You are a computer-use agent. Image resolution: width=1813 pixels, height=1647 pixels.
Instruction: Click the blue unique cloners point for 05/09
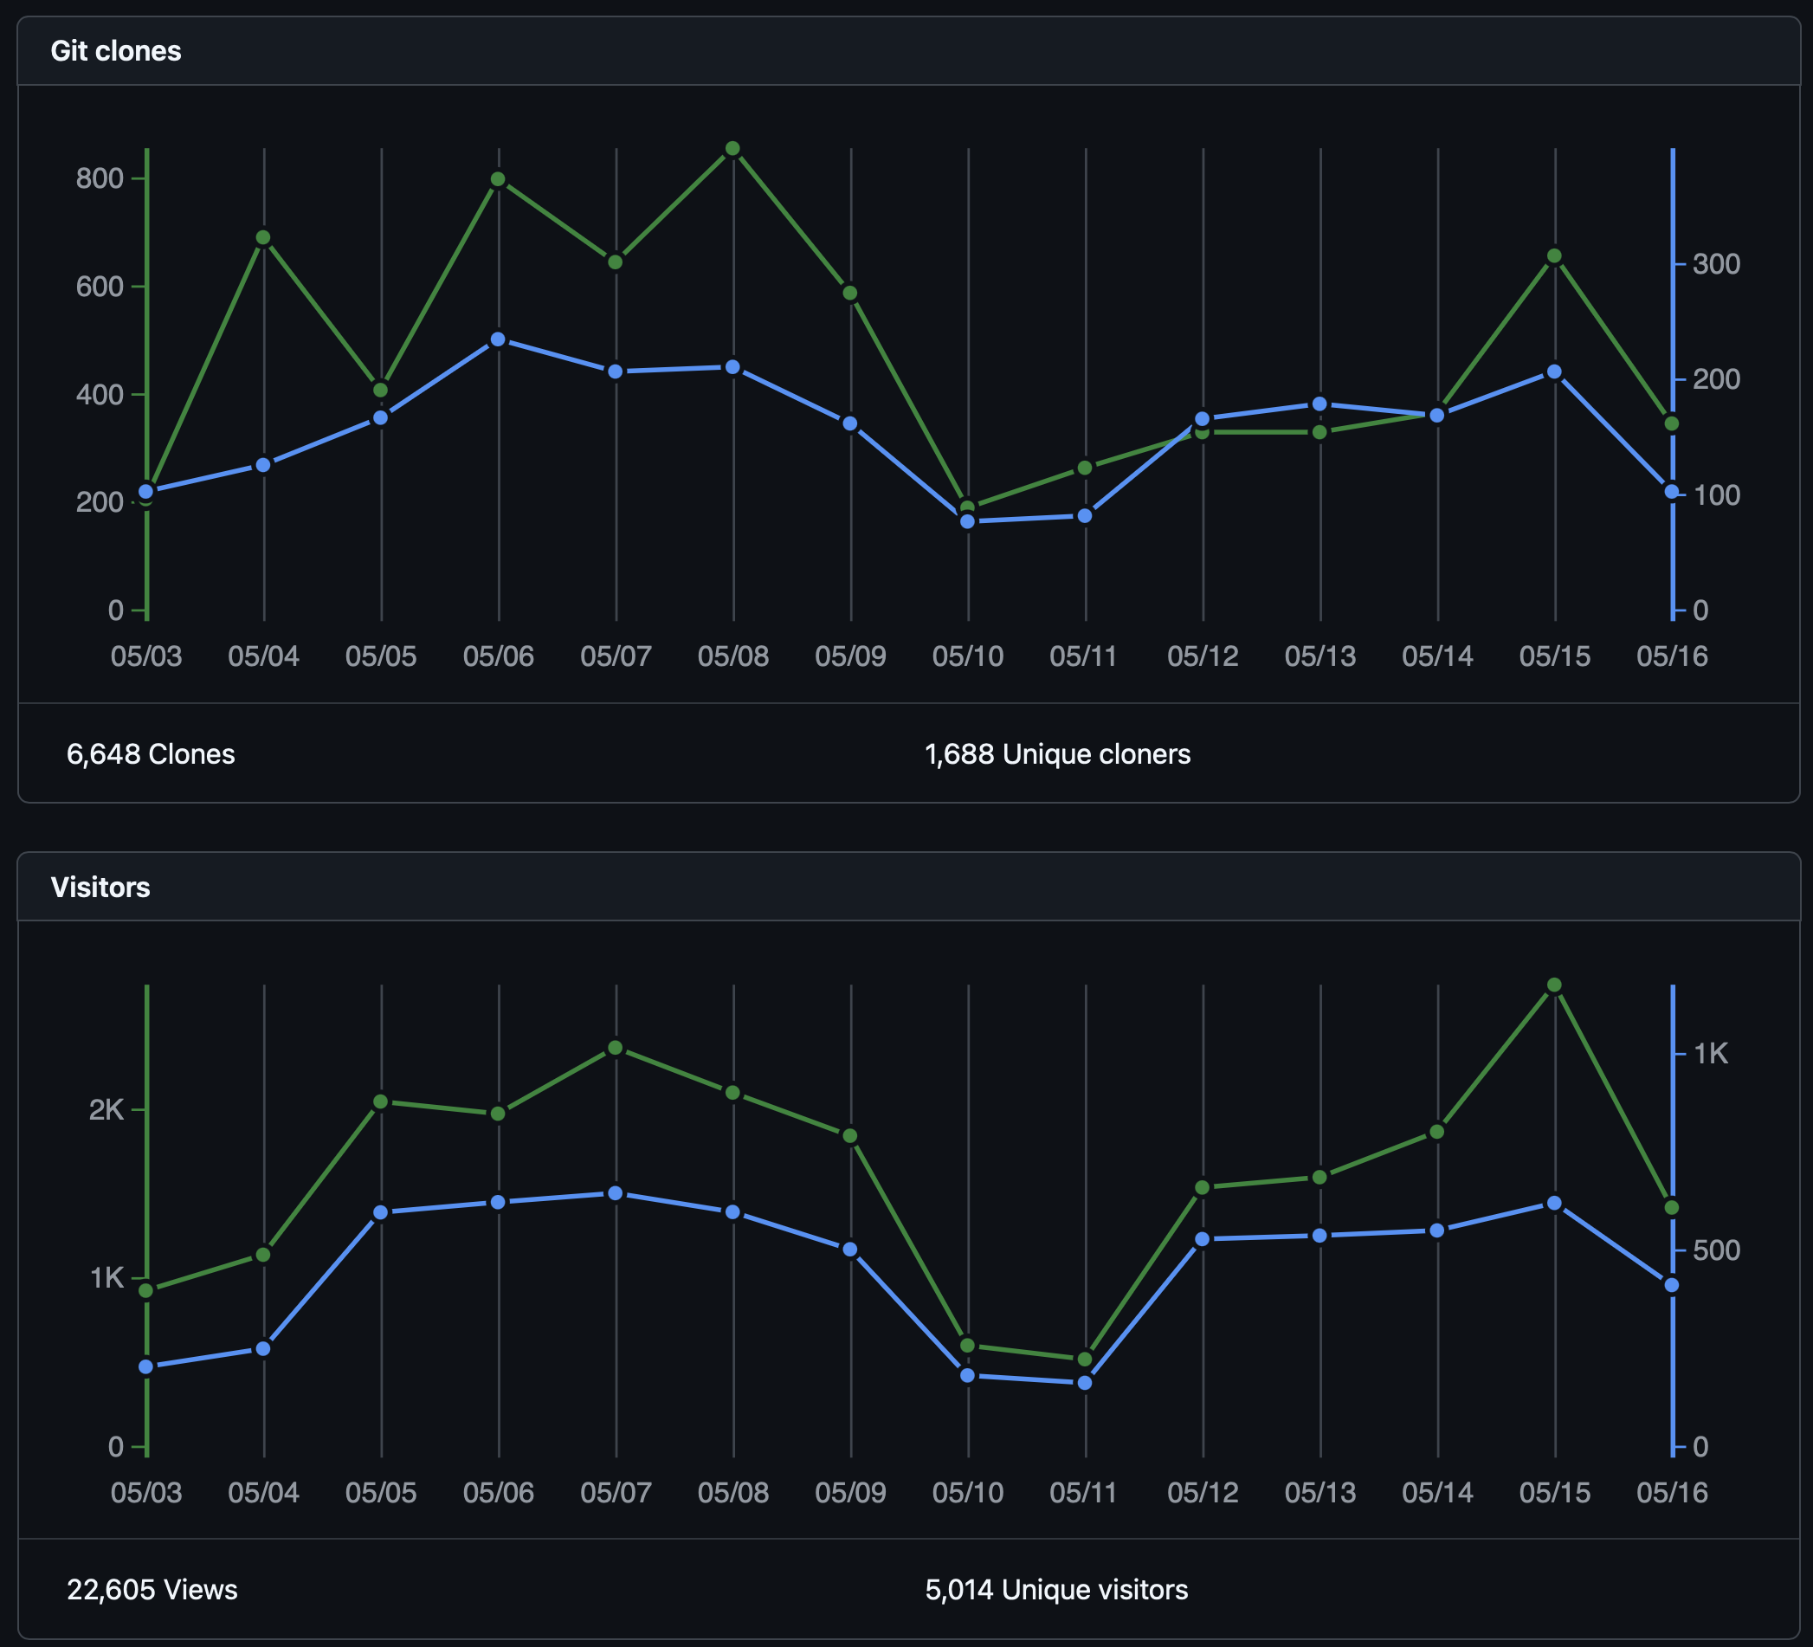coord(850,423)
